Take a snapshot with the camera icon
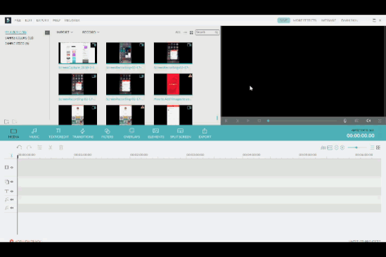Image resolution: width=386 pixels, height=257 pixels. tap(356, 121)
